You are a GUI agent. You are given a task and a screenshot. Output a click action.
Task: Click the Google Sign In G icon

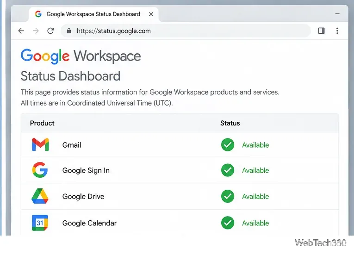point(40,170)
